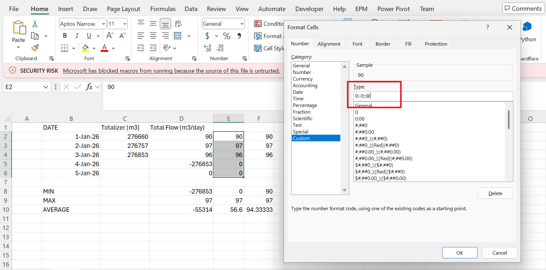Click the Wrap Text icon

coord(178,24)
